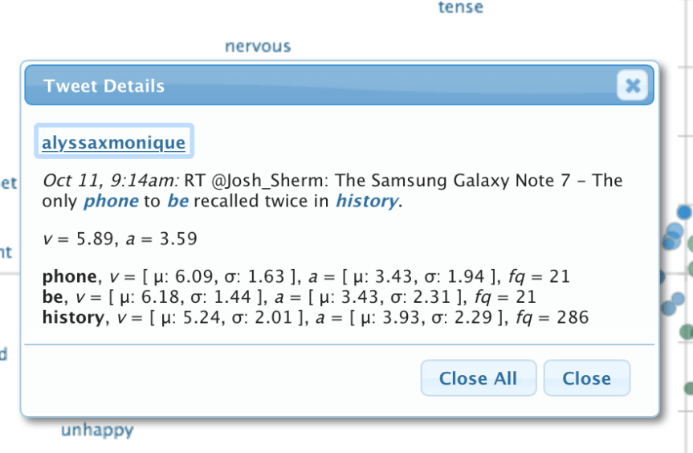Viewport: 693px width, 453px height.
Task: Select the "nervous" emotion label
Action: pyautogui.click(x=258, y=47)
